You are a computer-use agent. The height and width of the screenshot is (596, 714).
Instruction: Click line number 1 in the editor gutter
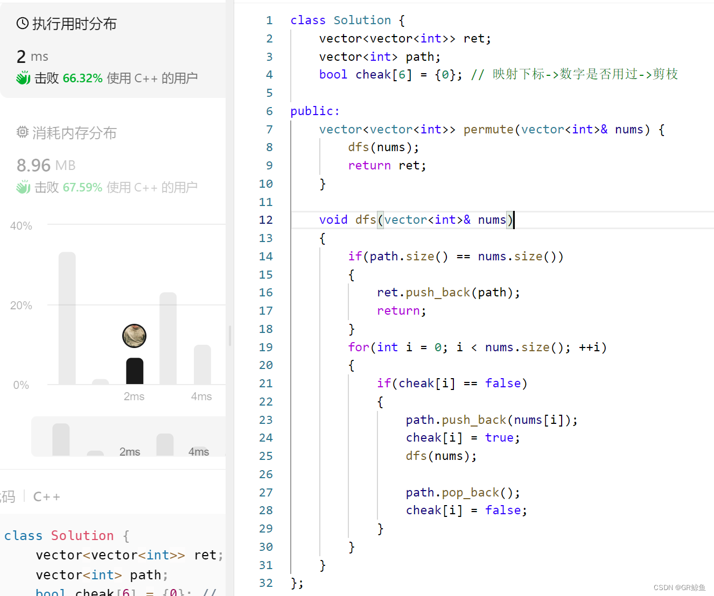coord(269,20)
